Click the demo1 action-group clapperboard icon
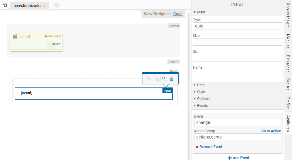292x160 pixels. [15, 36]
